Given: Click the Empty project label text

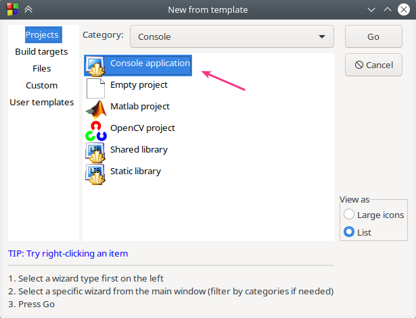Looking at the screenshot, I should pyautogui.click(x=139, y=85).
